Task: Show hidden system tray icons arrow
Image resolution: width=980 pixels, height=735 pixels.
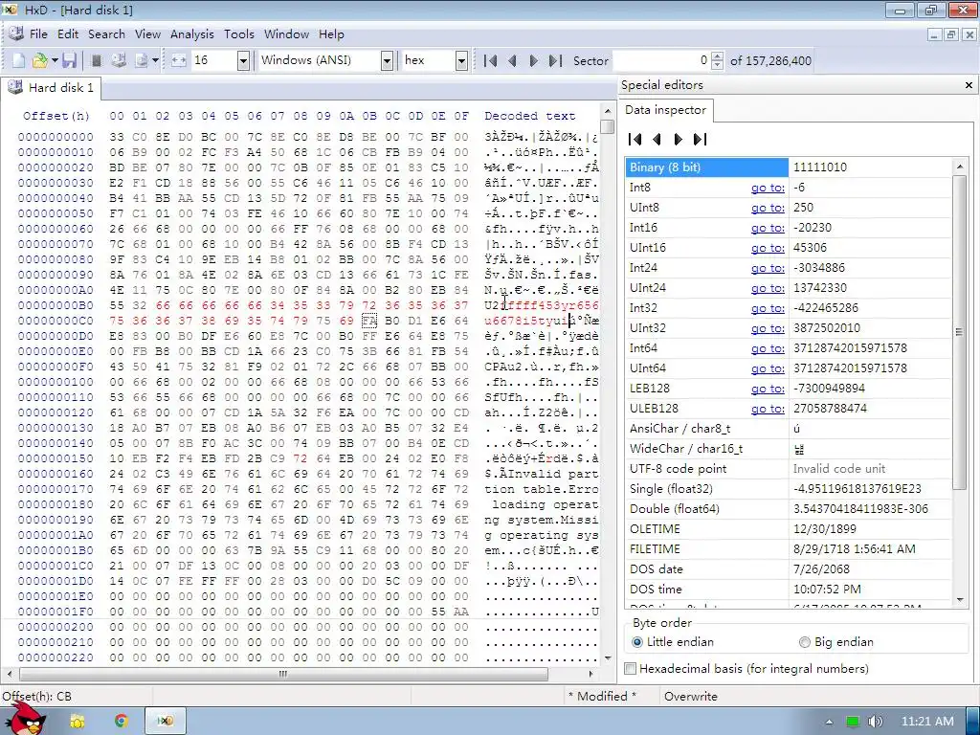Action: pos(830,722)
